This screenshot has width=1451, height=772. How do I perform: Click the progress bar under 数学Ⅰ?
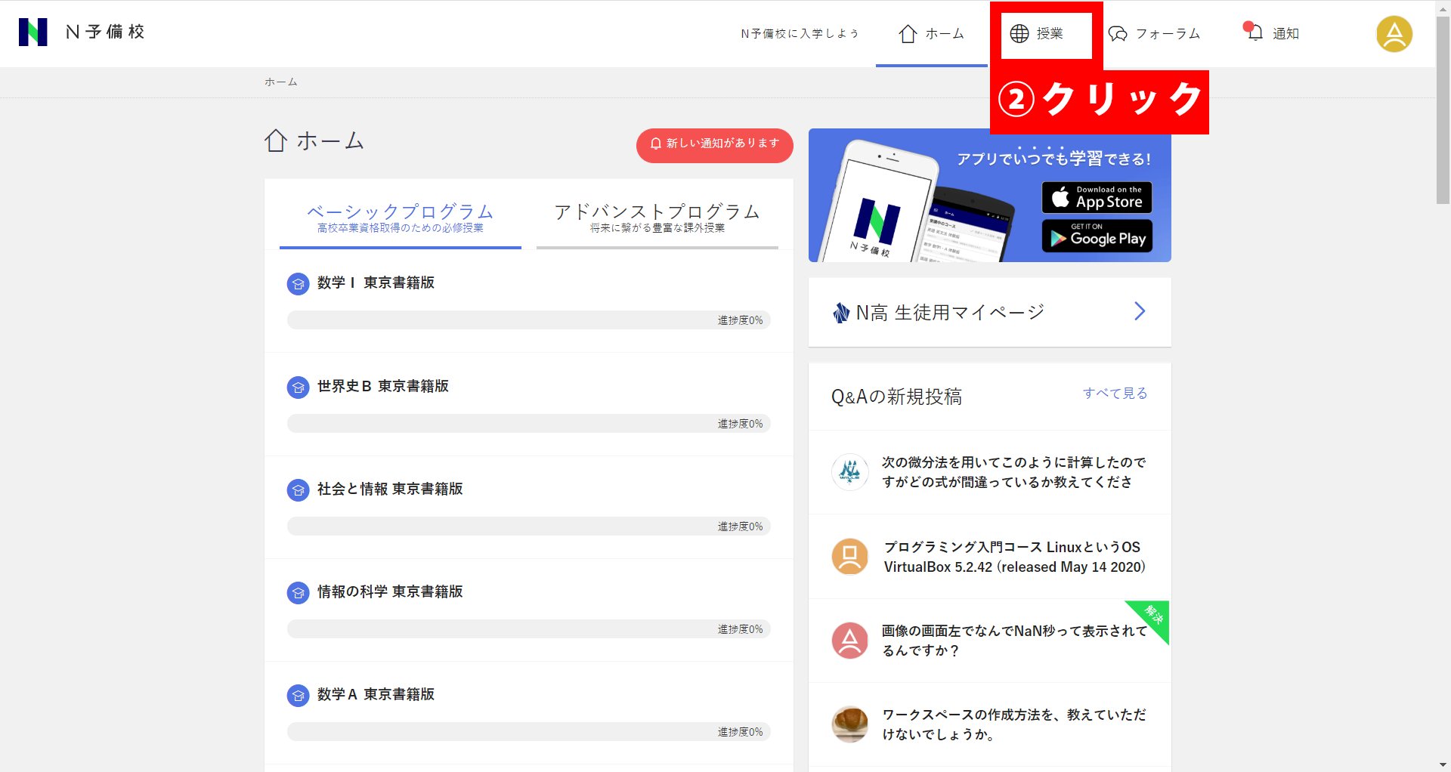[528, 320]
